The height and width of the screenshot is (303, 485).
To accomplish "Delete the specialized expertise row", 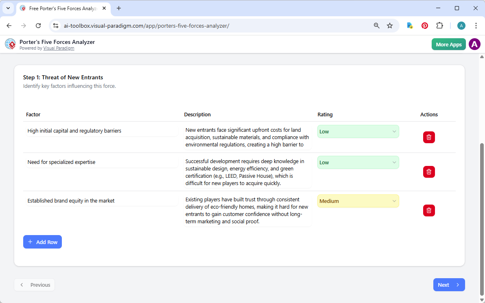I will [x=429, y=172].
